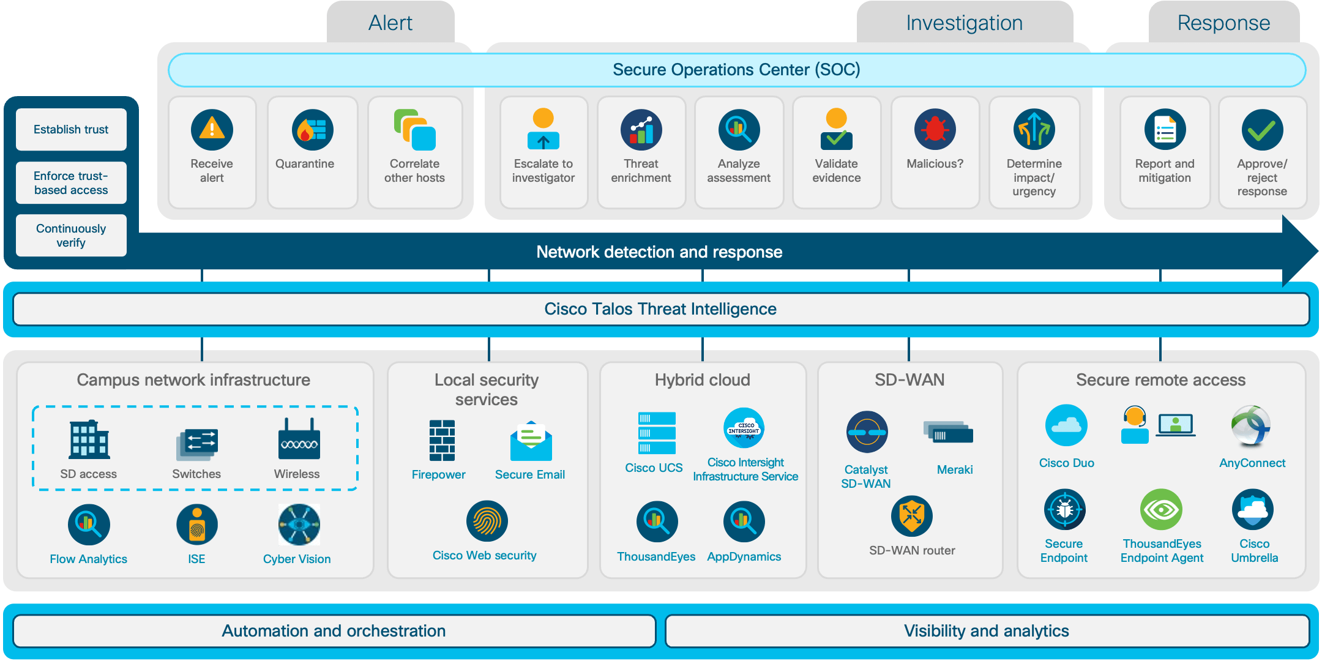Click the Continuously verify button
This screenshot has height=661, width=1322.
point(71,235)
